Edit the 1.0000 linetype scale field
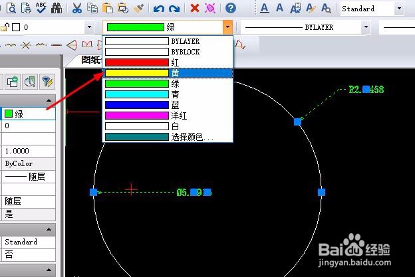Image resolution: width=415 pixels, height=277 pixels. pyautogui.click(x=29, y=151)
